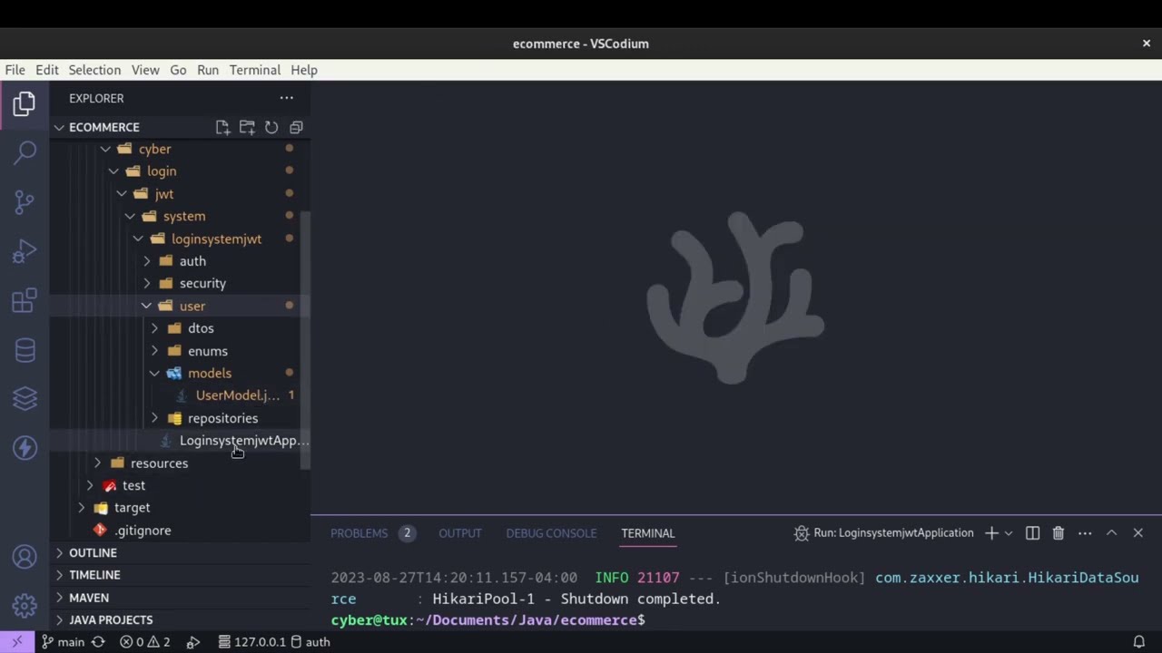Expand the JAVA PROJECTS section
Viewport: 1162px width, 653px height.
pyautogui.click(x=180, y=619)
